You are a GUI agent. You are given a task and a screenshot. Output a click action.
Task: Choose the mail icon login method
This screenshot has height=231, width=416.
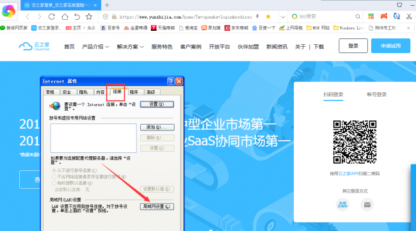tap(367, 205)
